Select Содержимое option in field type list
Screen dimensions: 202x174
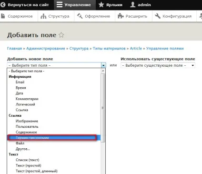tap(26, 132)
